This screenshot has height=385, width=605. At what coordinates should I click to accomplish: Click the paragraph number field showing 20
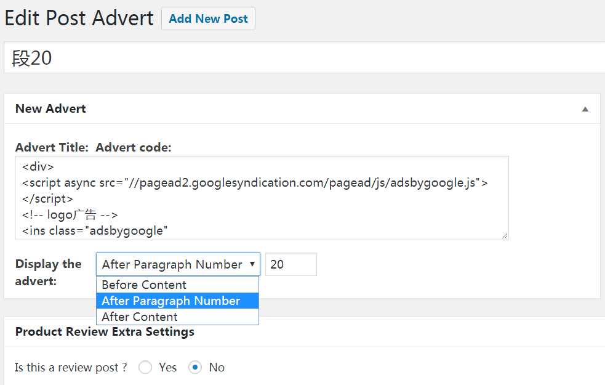click(290, 264)
